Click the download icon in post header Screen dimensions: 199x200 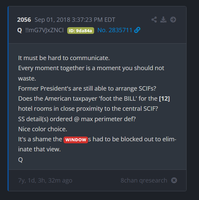click(163, 20)
